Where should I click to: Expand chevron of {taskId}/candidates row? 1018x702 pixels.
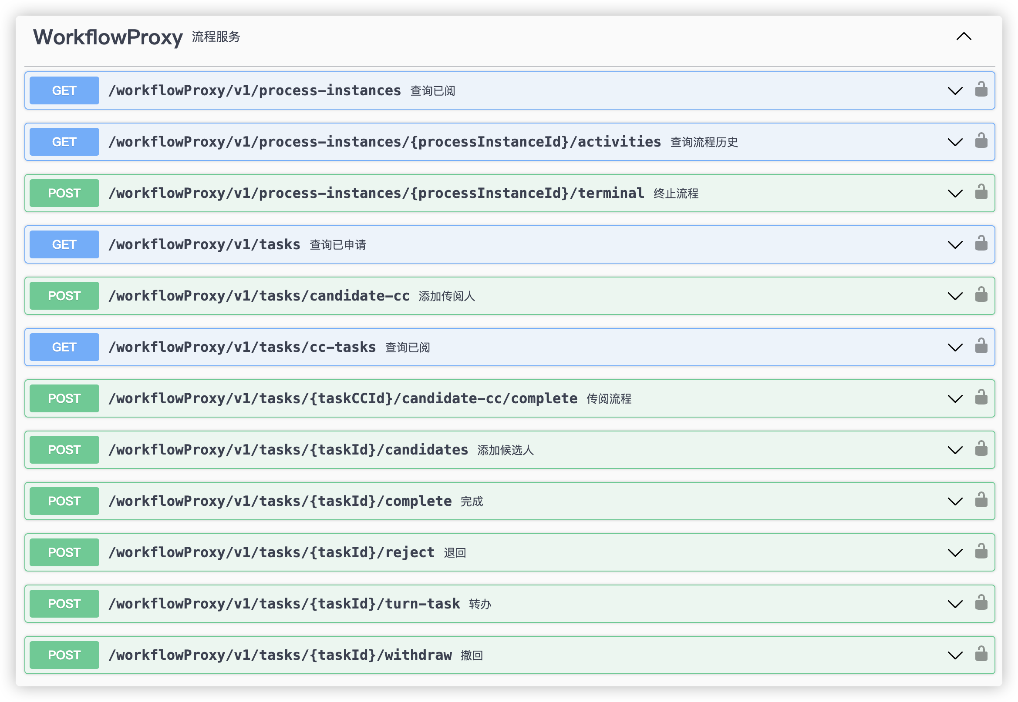coord(954,450)
